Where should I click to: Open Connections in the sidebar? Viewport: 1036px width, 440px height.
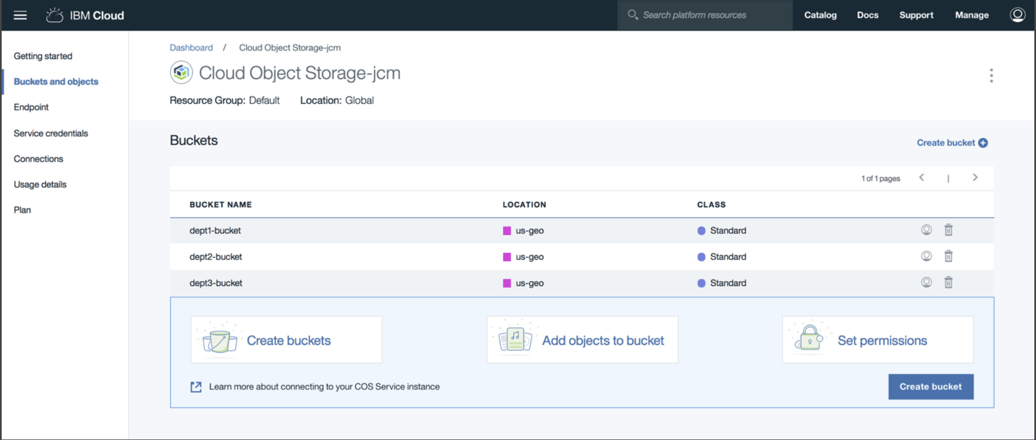(x=38, y=159)
